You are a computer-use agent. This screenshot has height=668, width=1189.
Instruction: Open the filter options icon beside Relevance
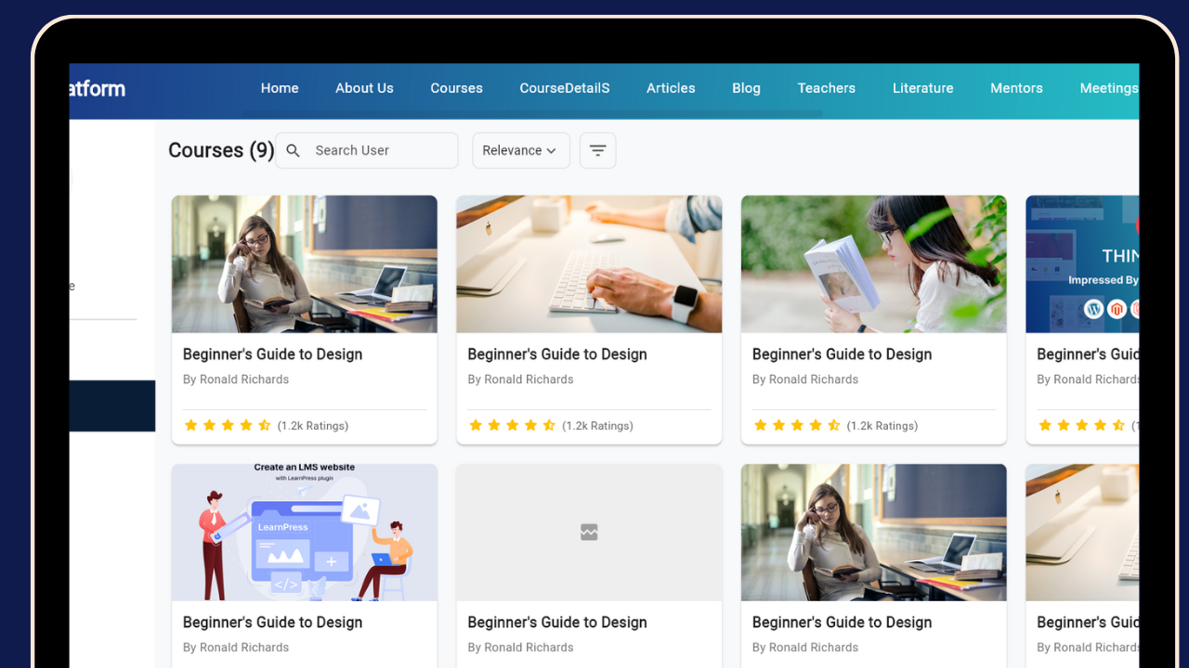[597, 149]
